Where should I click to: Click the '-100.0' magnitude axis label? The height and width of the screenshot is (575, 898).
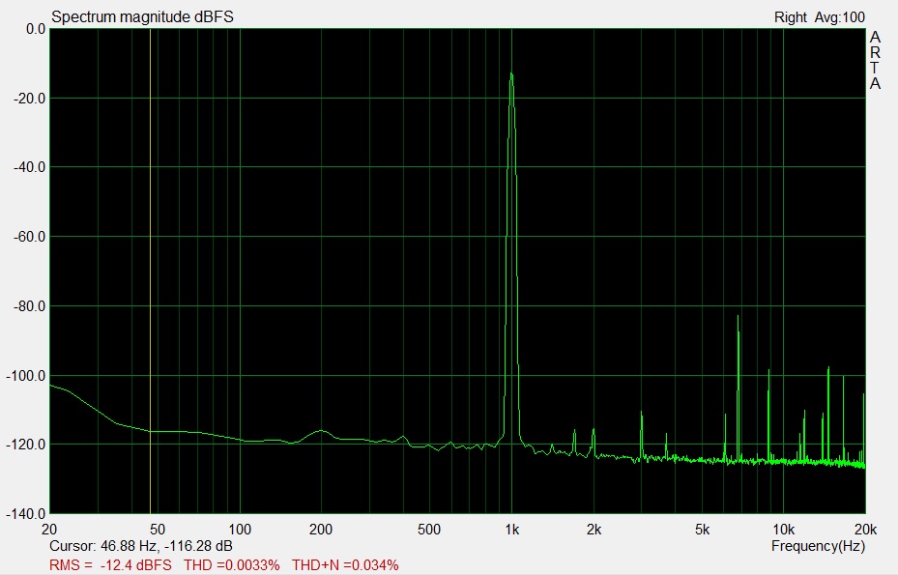pos(26,376)
